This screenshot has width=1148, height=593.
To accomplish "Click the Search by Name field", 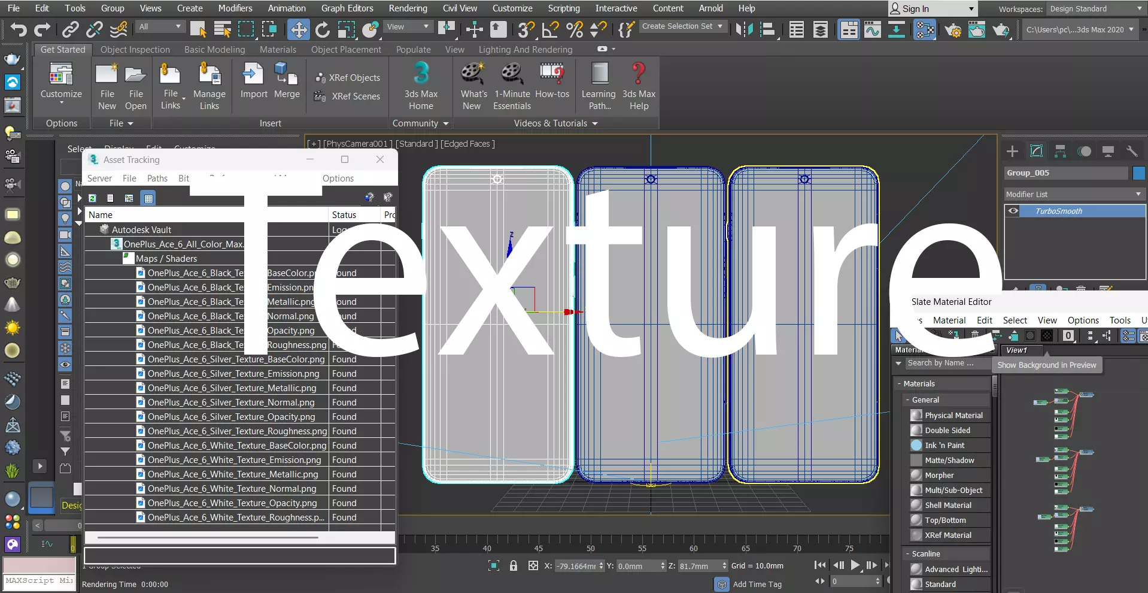I will coord(946,363).
